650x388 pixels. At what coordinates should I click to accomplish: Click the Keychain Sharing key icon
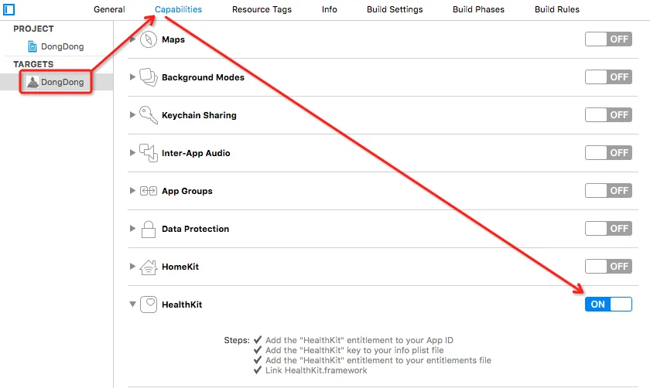[x=149, y=115]
